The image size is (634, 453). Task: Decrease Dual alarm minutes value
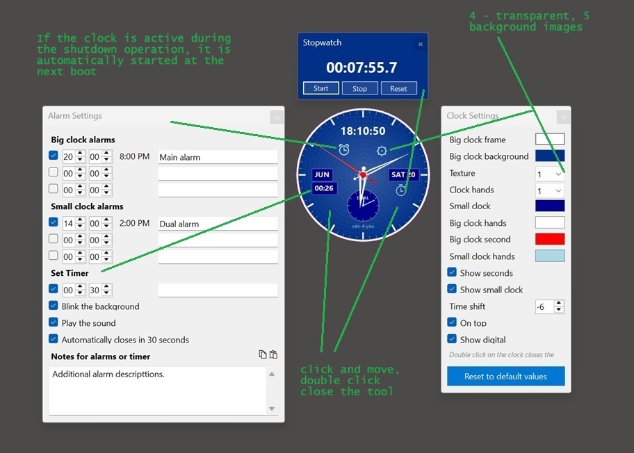coord(107,226)
